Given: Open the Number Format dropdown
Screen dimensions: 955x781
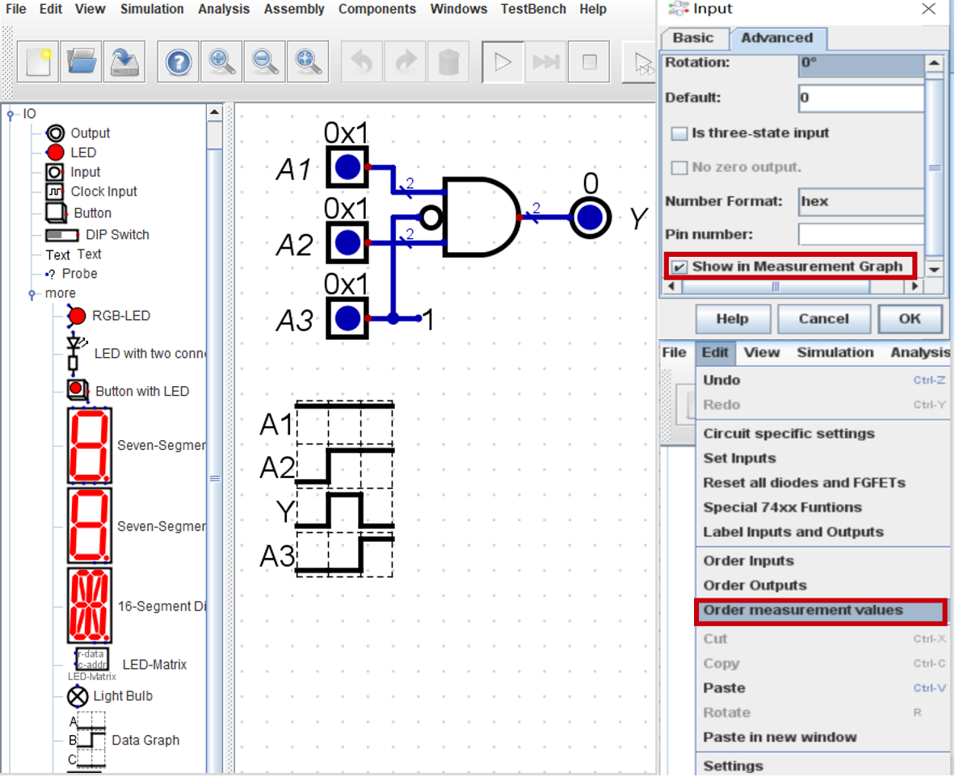Looking at the screenshot, I should (x=861, y=201).
